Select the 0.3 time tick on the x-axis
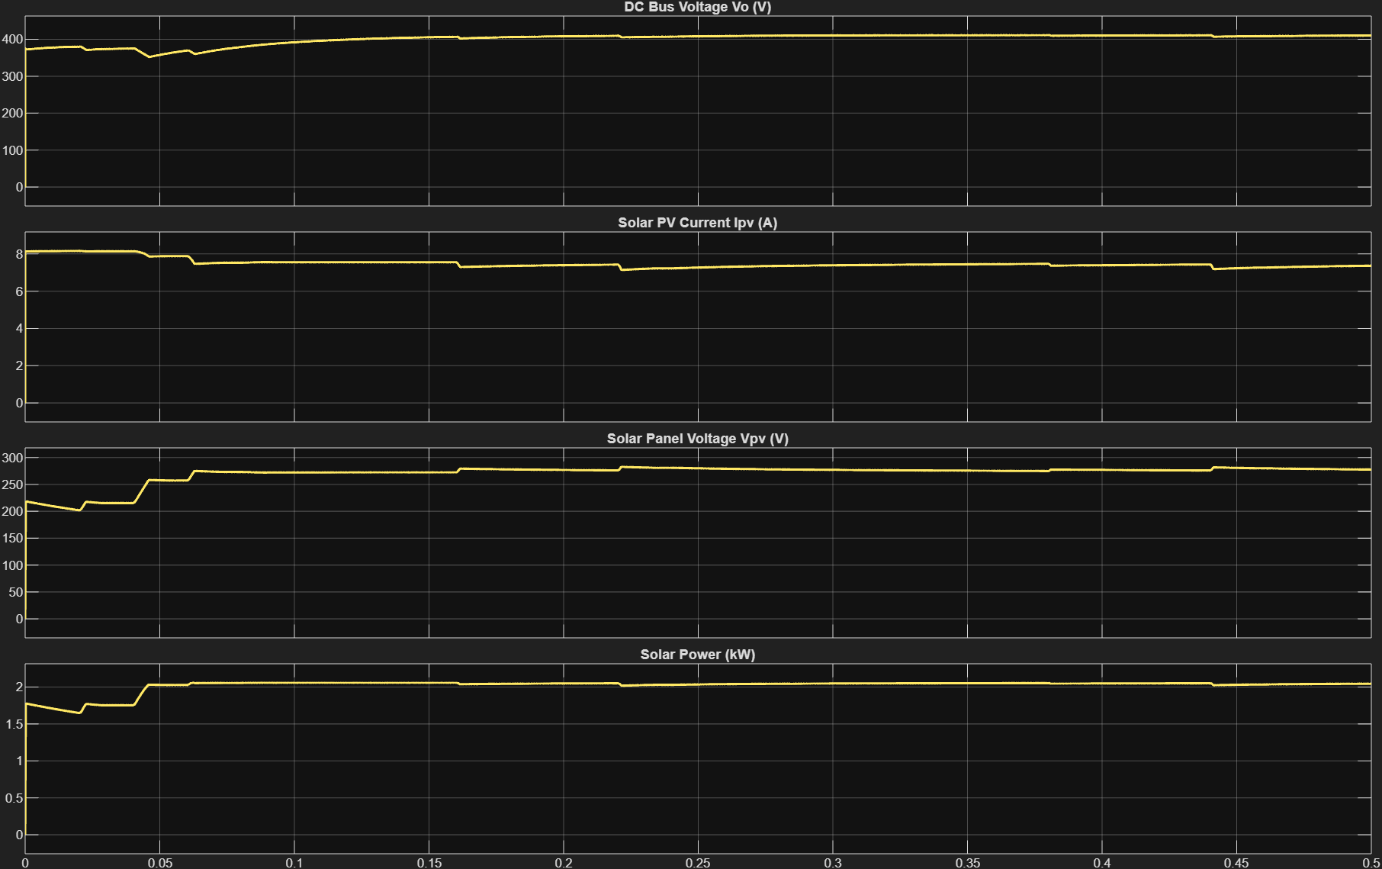 coord(833,863)
